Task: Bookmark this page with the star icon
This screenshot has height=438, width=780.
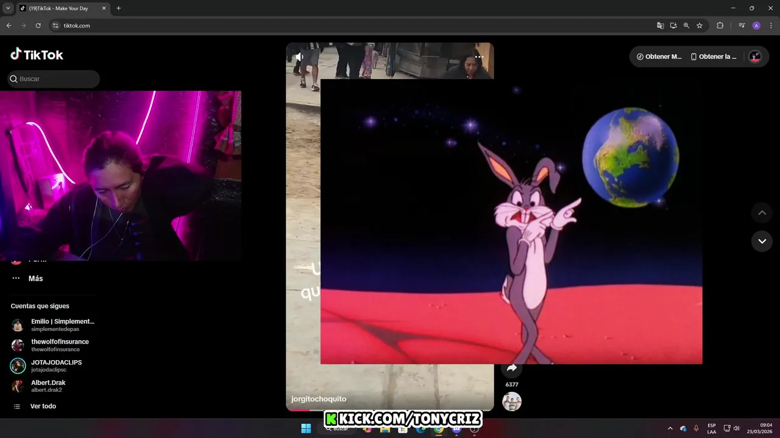Action: click(x=700, y=26)
